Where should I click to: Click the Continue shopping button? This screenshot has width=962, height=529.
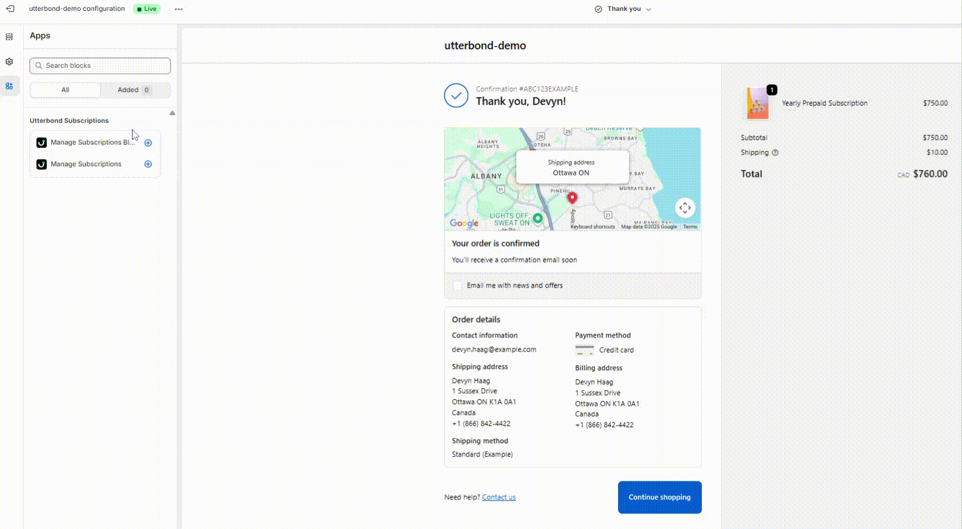point(660,497)
